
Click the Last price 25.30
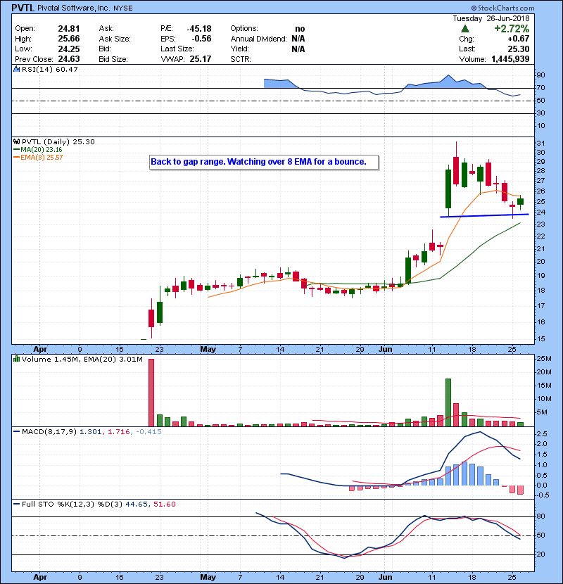tap(519, 49)
